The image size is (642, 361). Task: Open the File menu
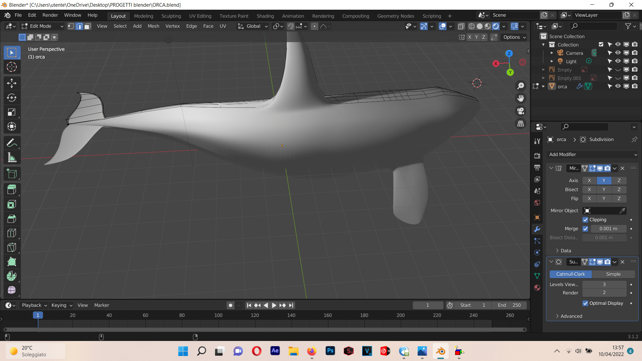pos(18,15)
